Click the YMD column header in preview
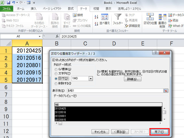The width and height of the screenshot is (184, 138). (x=108, y=105)
